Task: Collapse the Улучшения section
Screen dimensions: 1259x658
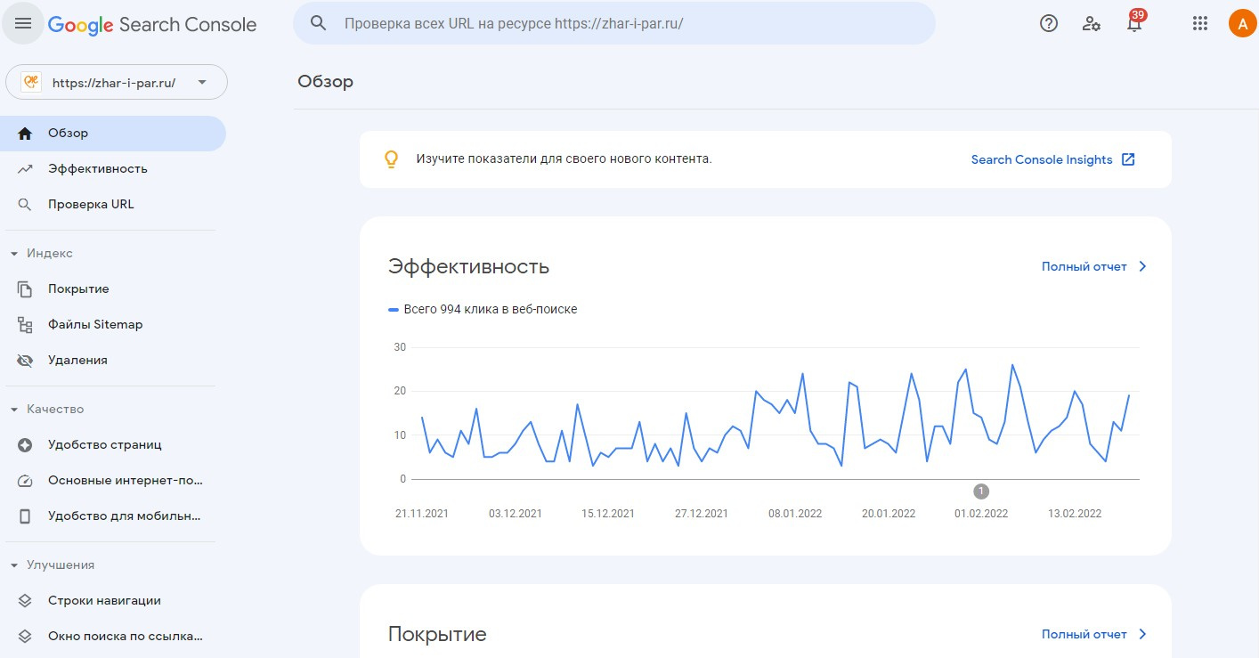Action: click(x=14, y=565)
